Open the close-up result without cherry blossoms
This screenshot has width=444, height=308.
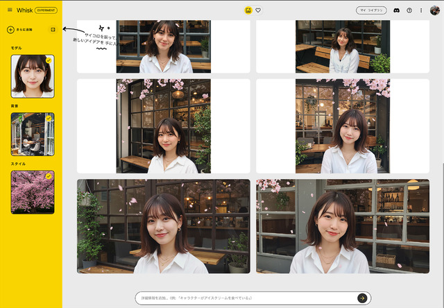(x=164, y=46)
